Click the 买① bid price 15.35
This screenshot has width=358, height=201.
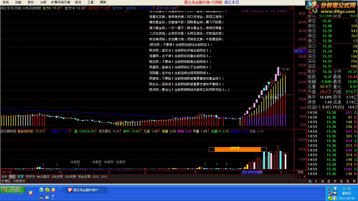tap(327, 46)
